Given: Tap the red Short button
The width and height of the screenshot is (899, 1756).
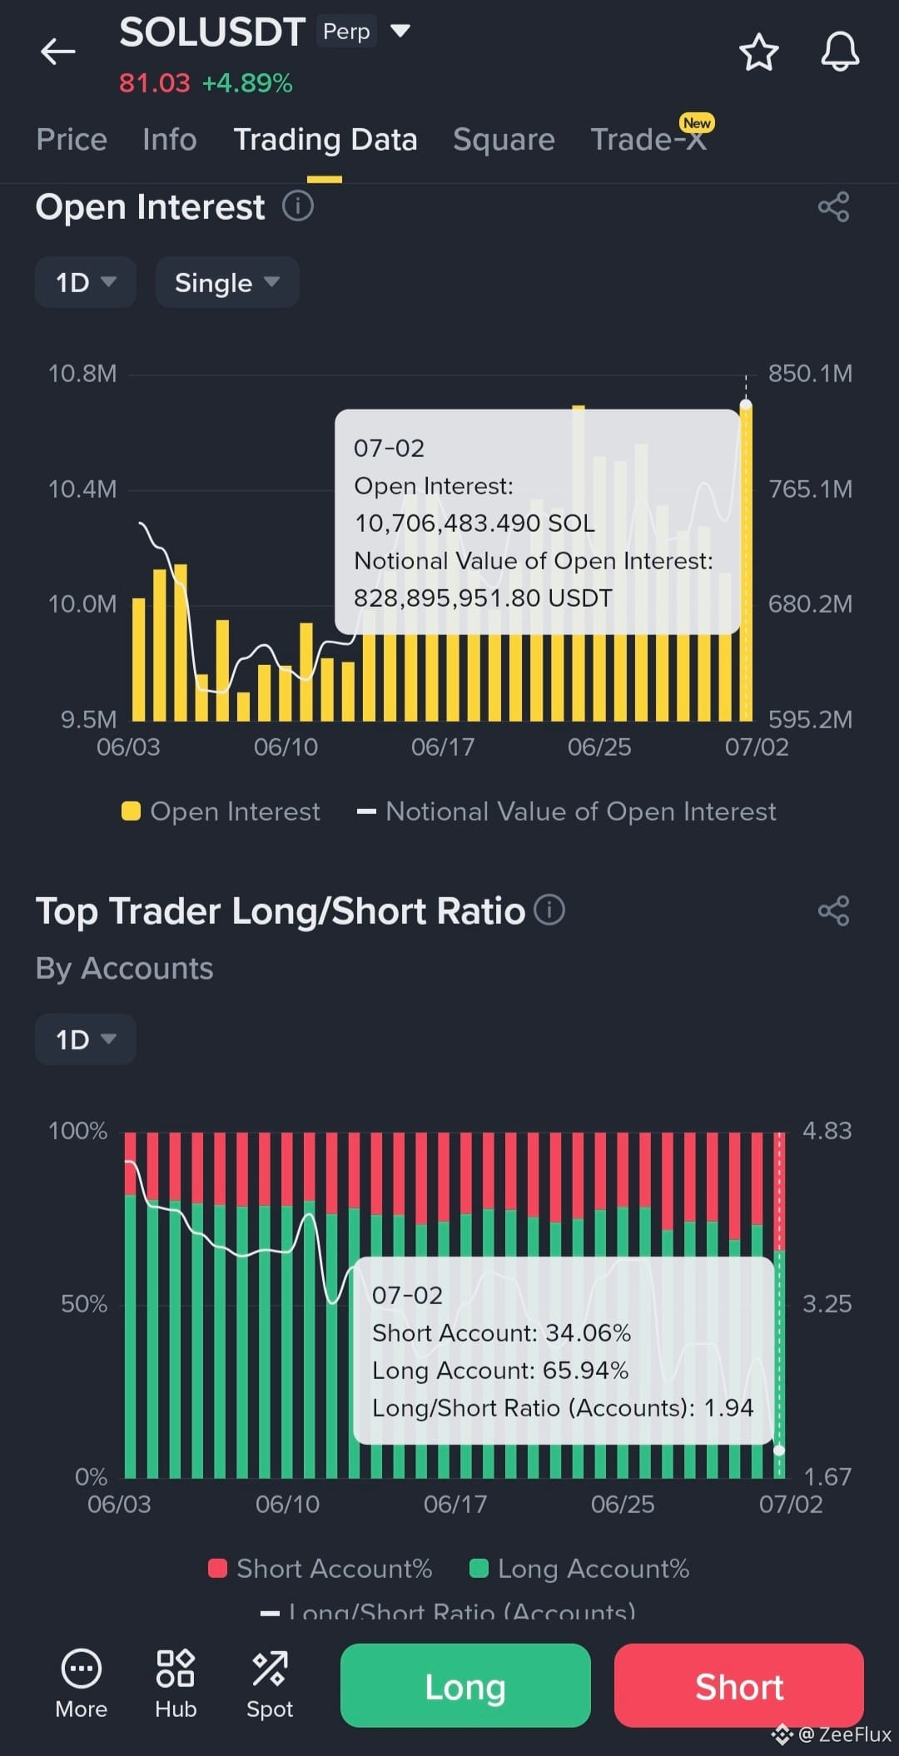Looking at the screenshot, I should coord(739,1685).
